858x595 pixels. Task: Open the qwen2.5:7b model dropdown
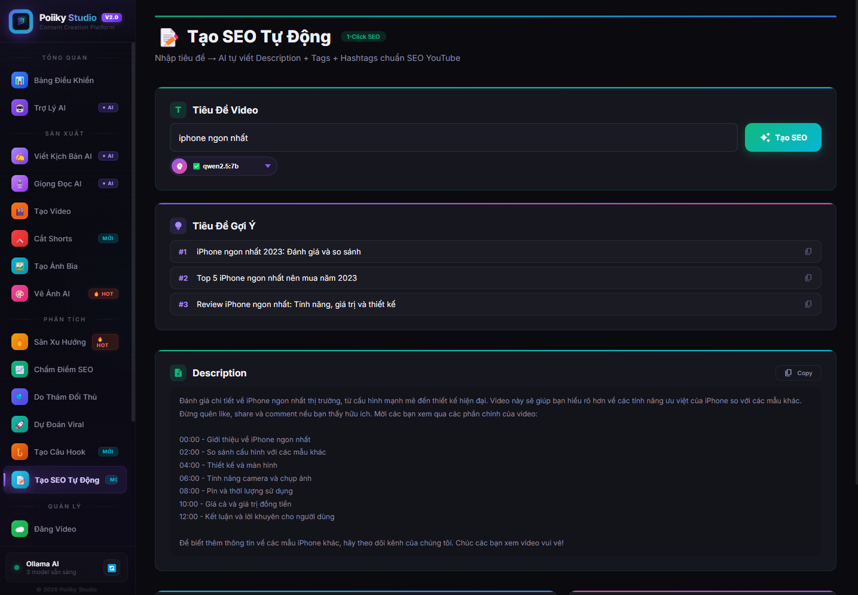268,166
